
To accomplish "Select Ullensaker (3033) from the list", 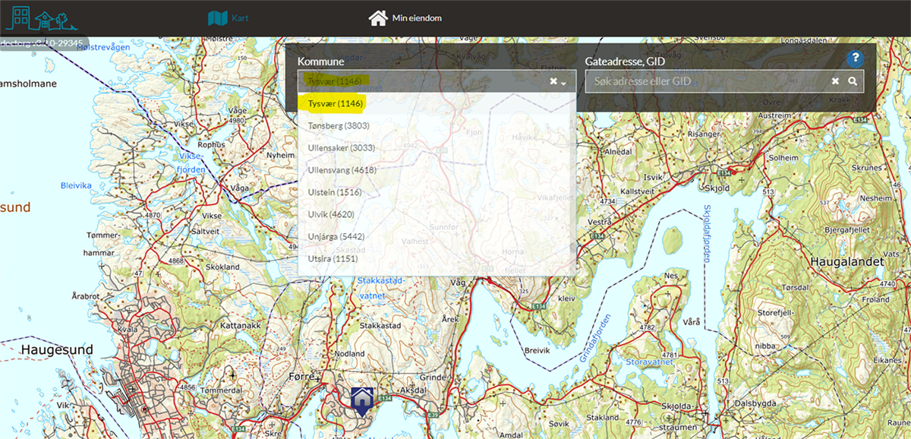I will click(437, 147).
